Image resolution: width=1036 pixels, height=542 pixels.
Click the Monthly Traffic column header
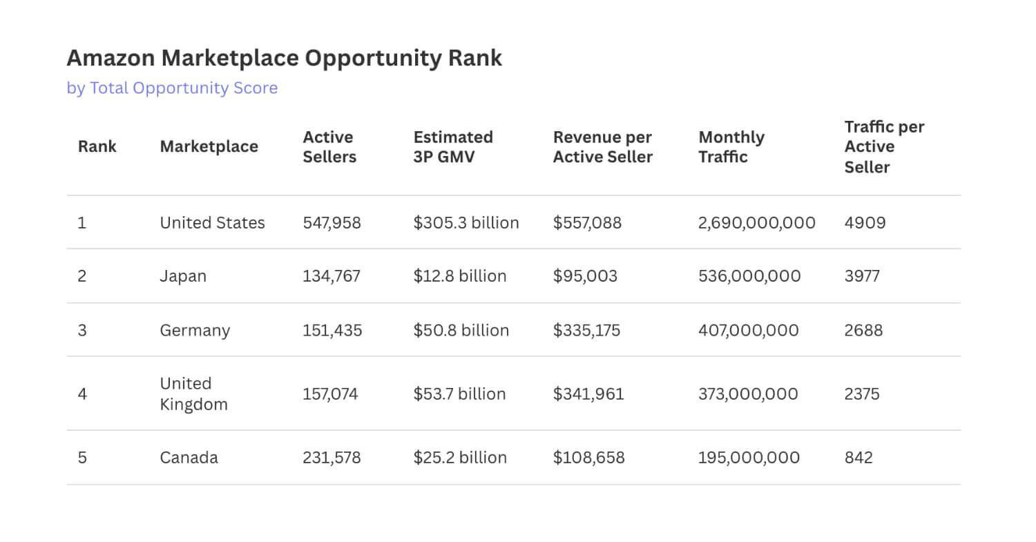tap(731, 146)
